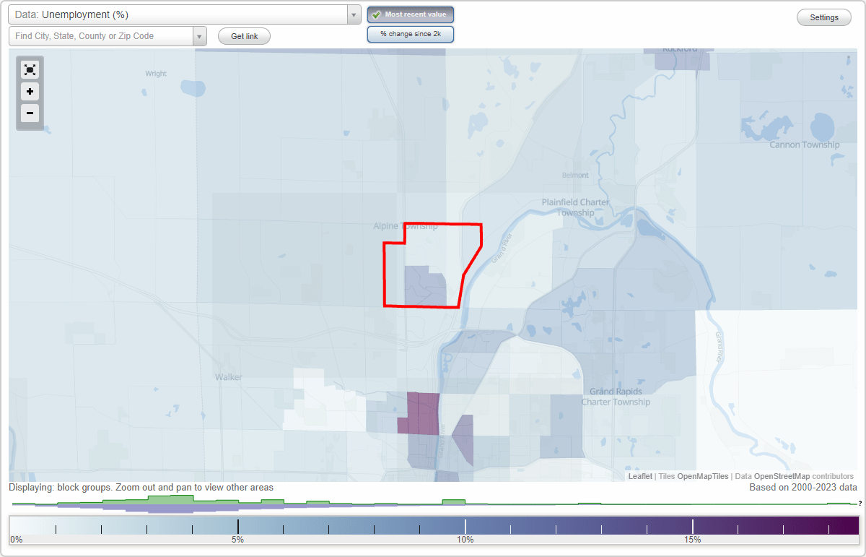The height and width of the screenshot is (557, 866).
Task: Click the 5% mark on the color scale
Action: pyautogui.click(x=238, y=527)
